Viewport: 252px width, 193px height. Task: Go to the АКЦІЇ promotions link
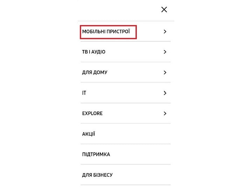coord(89,134)
